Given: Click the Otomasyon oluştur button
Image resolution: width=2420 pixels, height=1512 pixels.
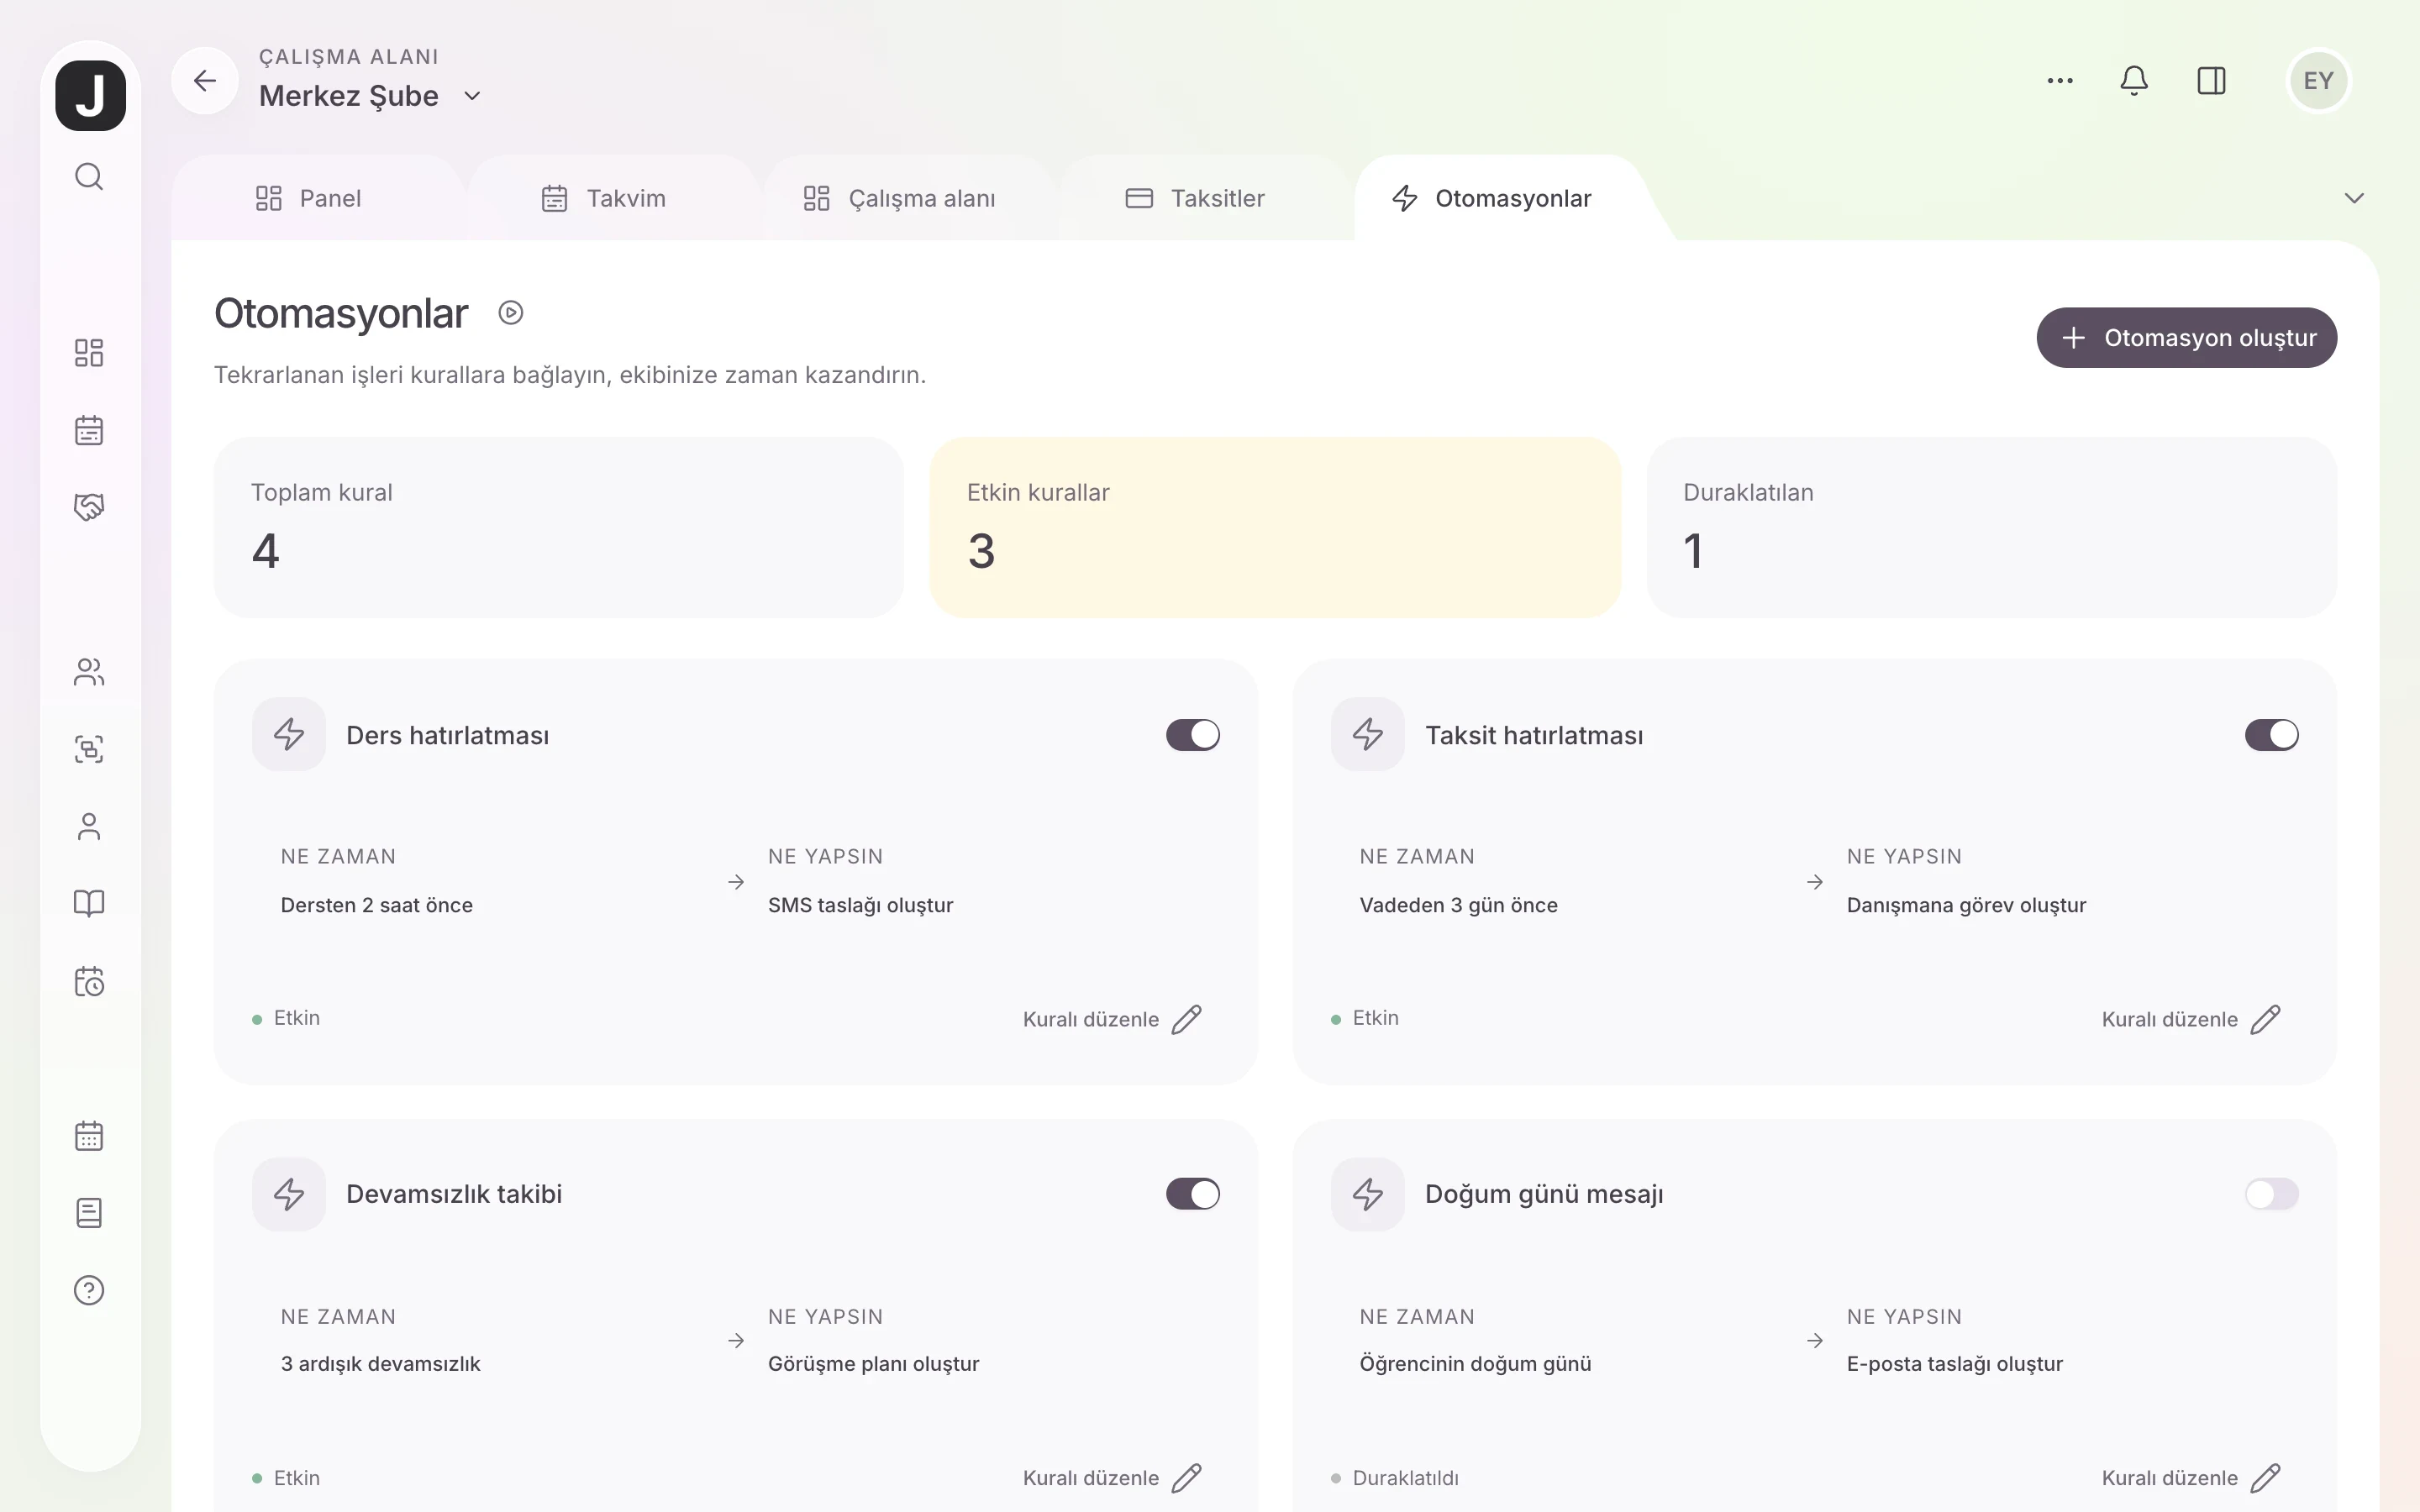Looking at the screenshot, I should (2187, 338).
